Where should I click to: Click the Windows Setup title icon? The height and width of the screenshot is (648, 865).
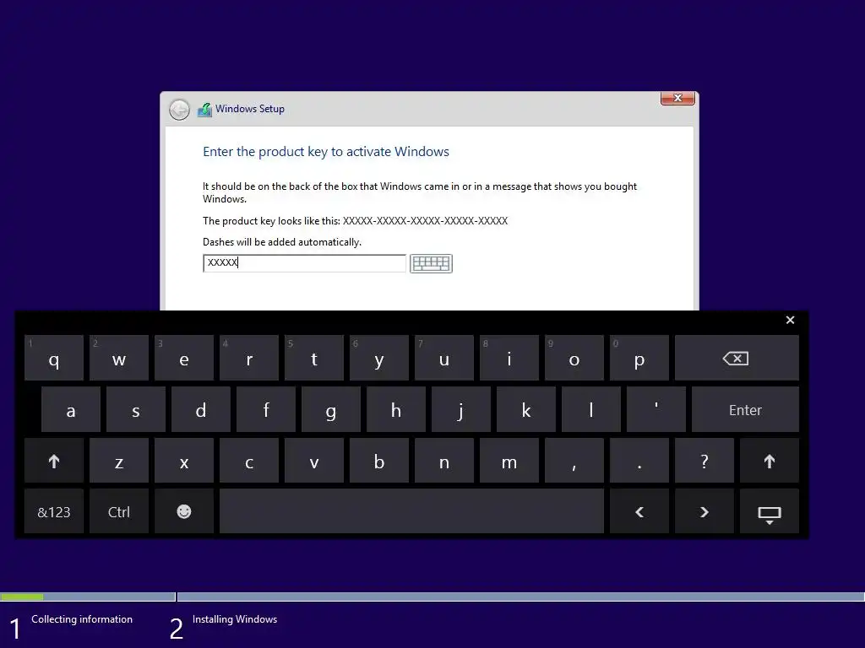coord(204,110)
